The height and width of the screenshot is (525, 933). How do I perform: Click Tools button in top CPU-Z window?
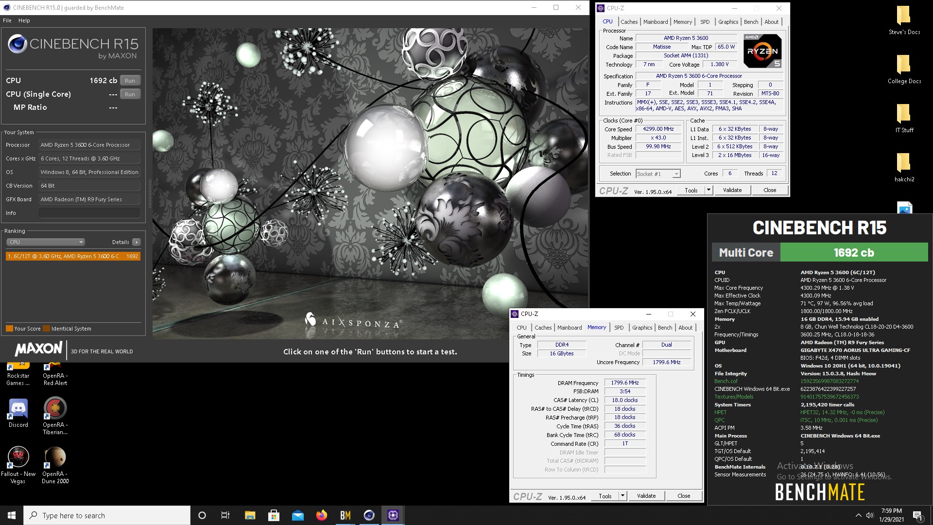click(x=691, y=190)
